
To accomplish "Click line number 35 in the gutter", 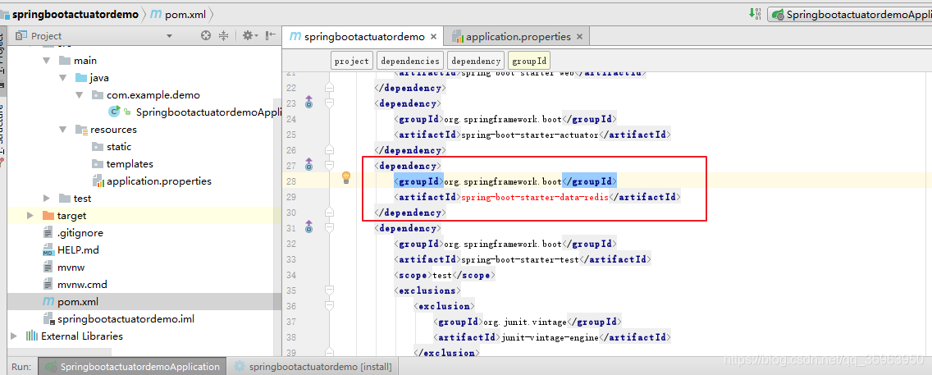I will [x=290, y=290].
